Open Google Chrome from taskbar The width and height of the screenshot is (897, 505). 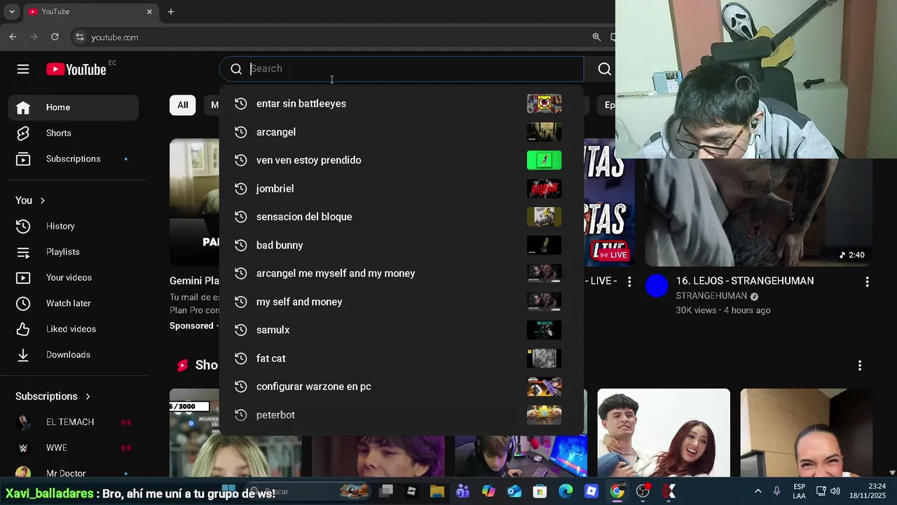tap(617, 492)
